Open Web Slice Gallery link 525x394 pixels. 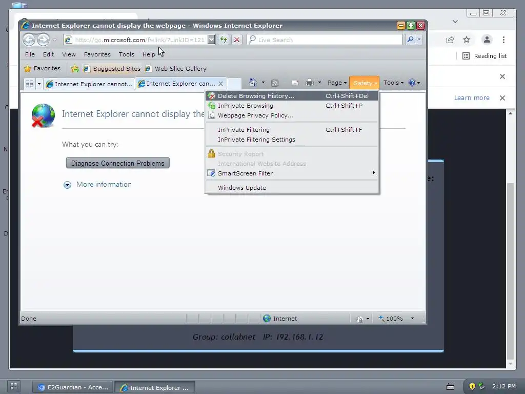(x=176, y=69)
